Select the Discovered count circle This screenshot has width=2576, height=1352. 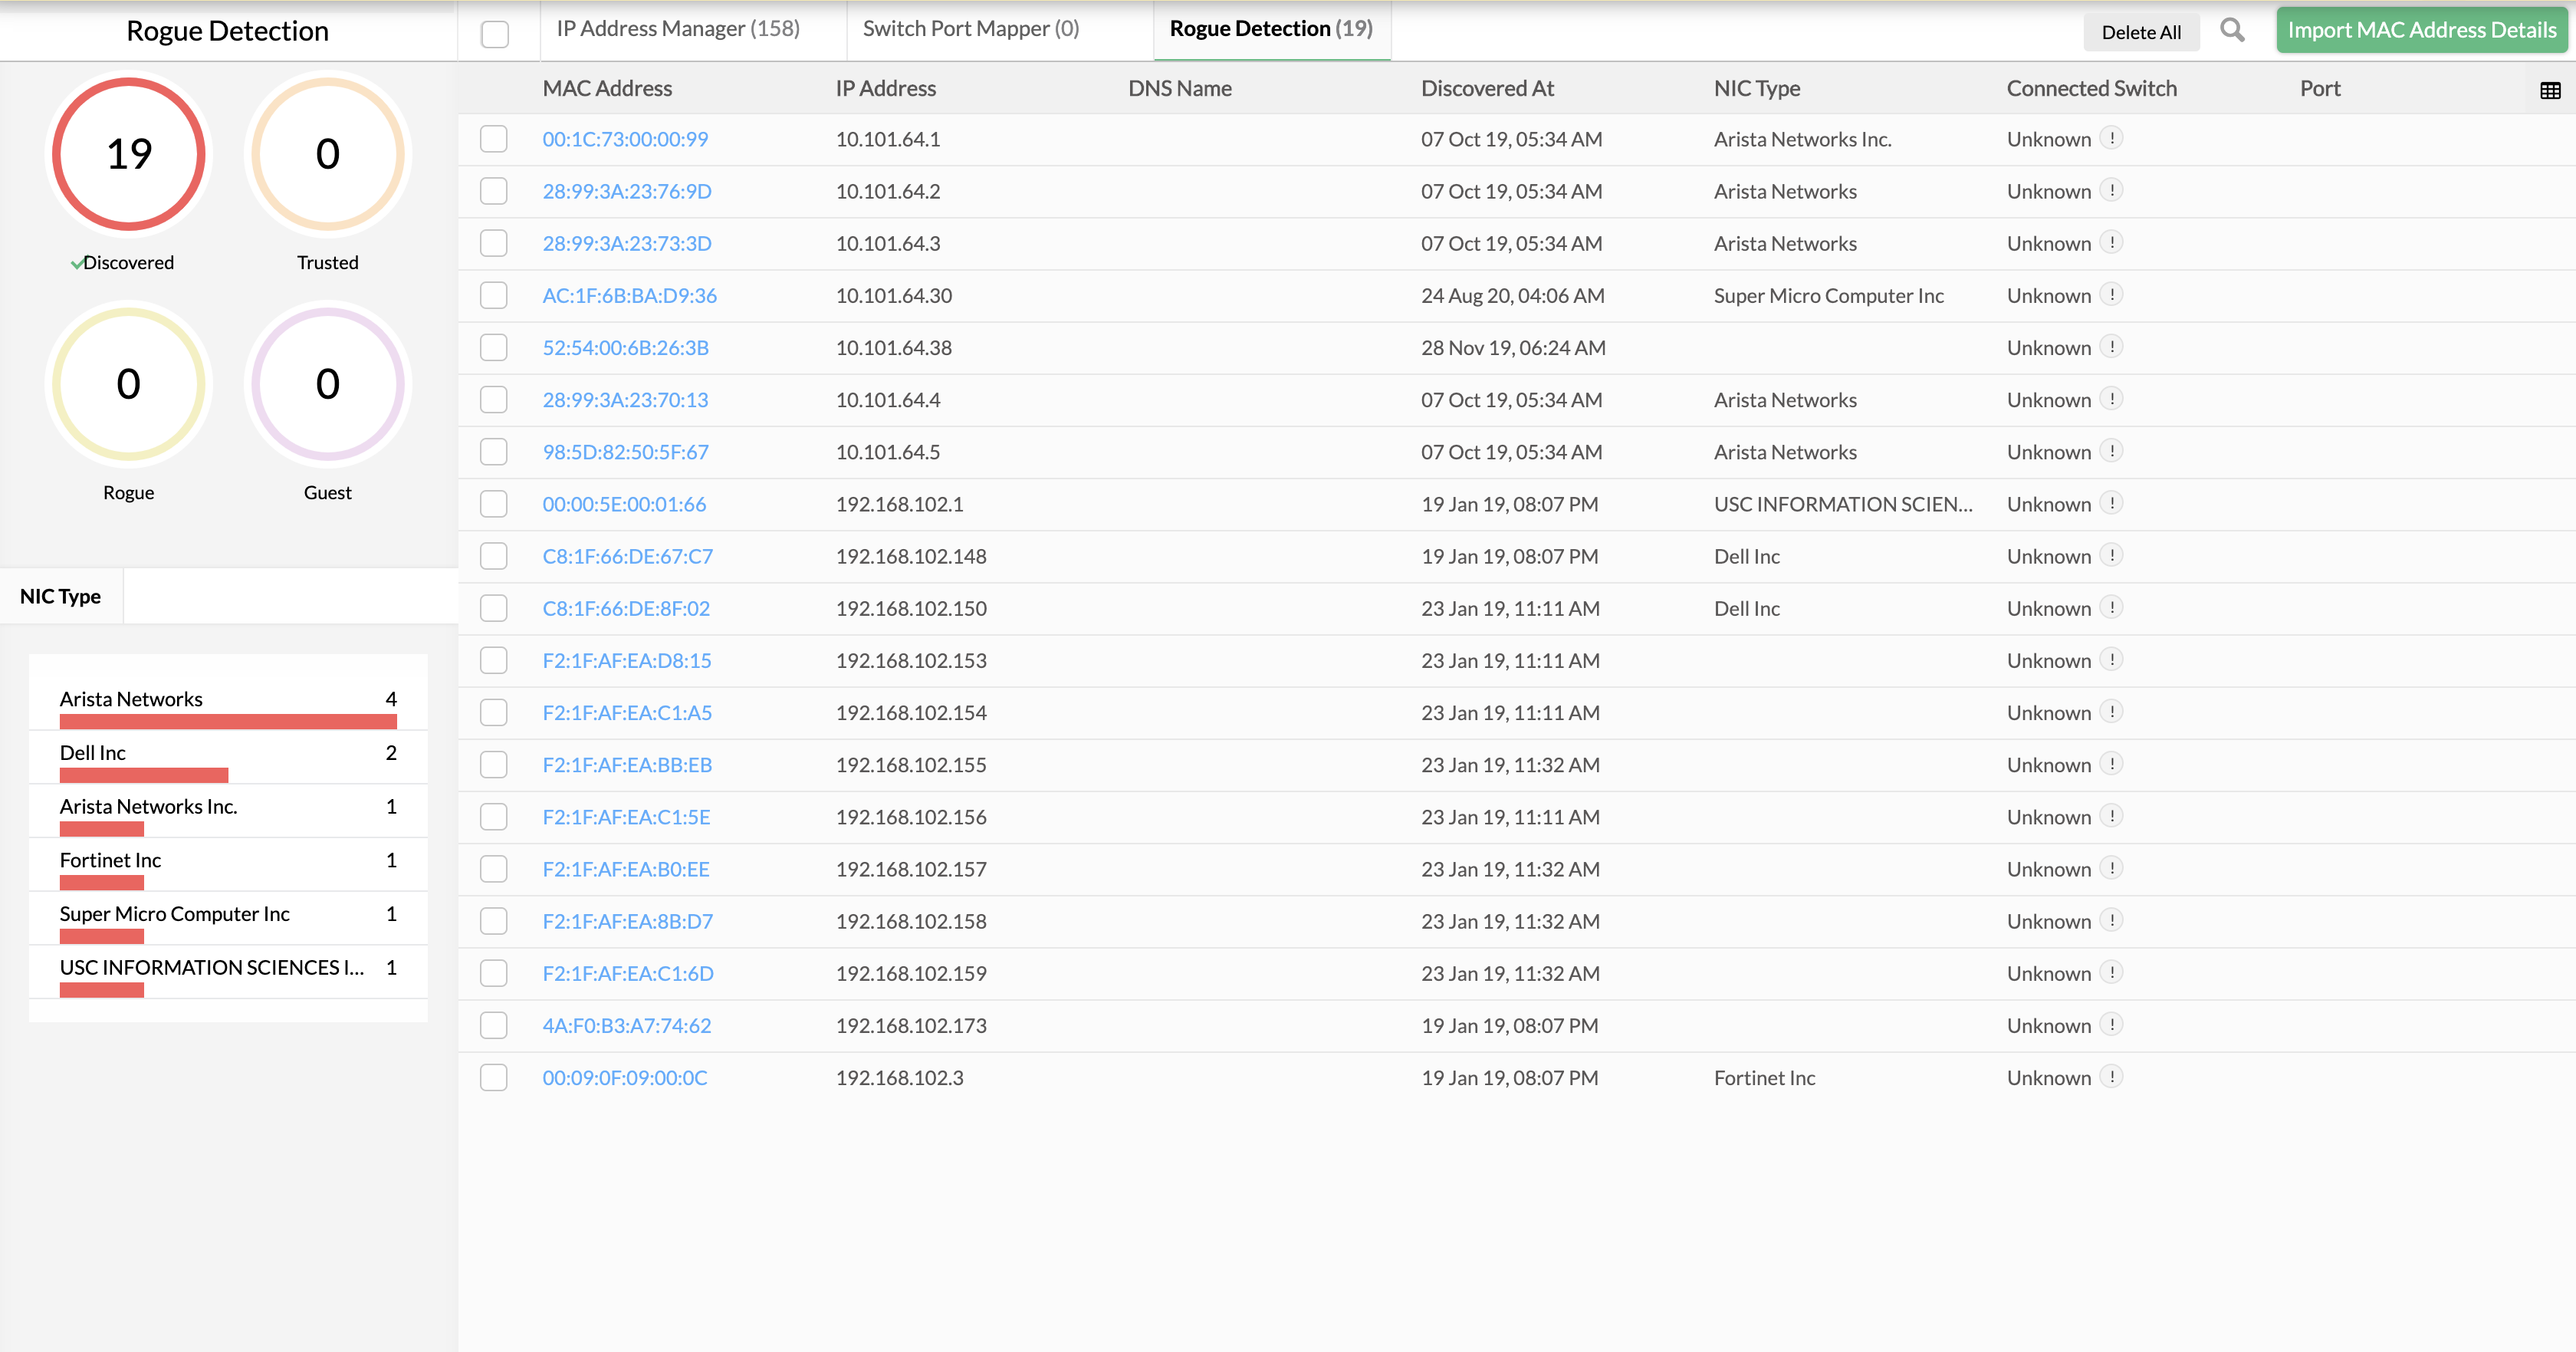(x=127, y=154)
